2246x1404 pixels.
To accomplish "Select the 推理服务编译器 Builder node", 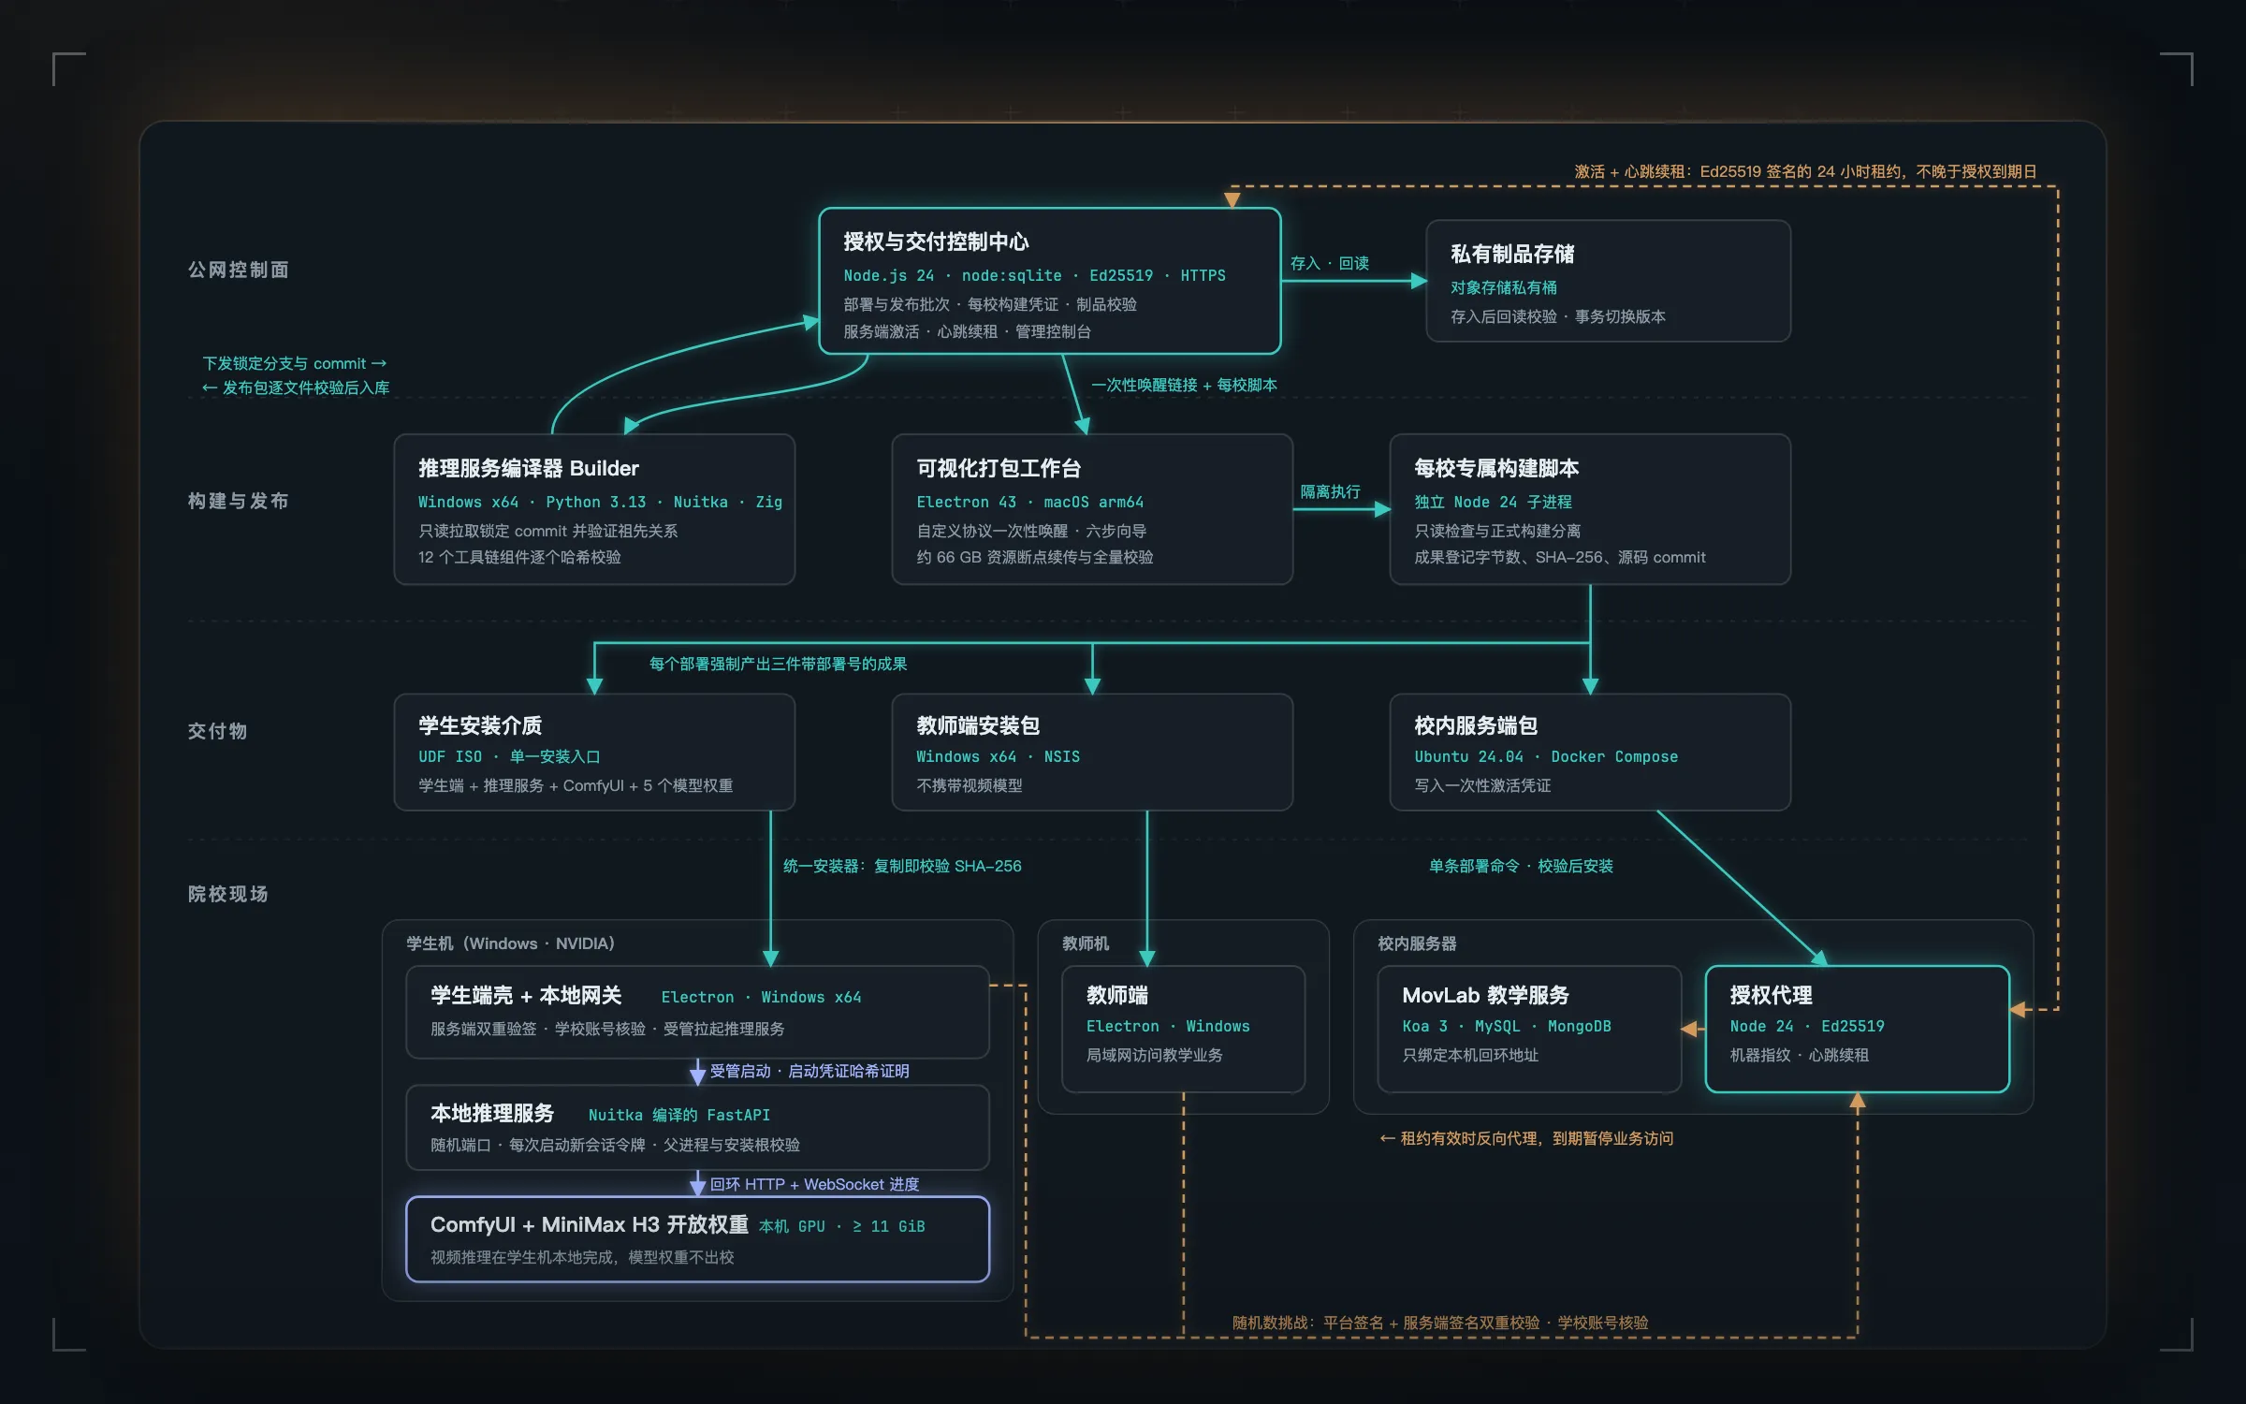I will click(594, 509).
